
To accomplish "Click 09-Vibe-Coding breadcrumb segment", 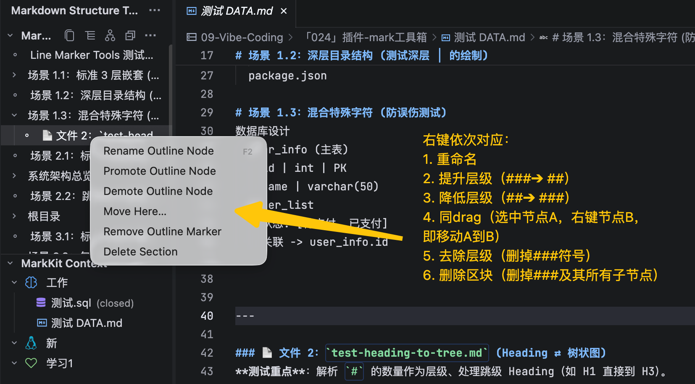I will 242,37.
